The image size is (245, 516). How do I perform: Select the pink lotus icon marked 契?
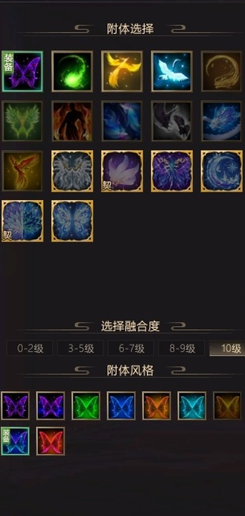point(122,171)
